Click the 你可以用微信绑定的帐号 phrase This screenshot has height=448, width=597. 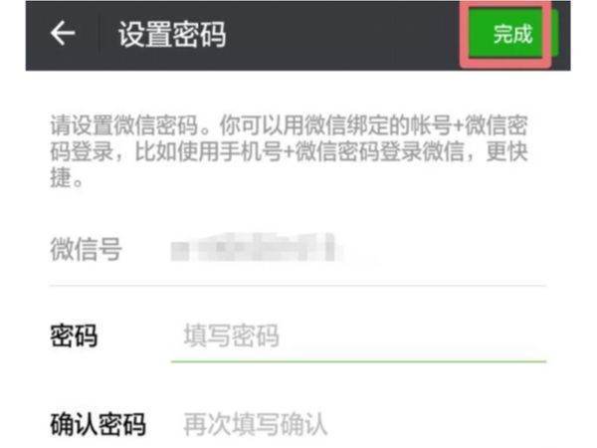325,125
